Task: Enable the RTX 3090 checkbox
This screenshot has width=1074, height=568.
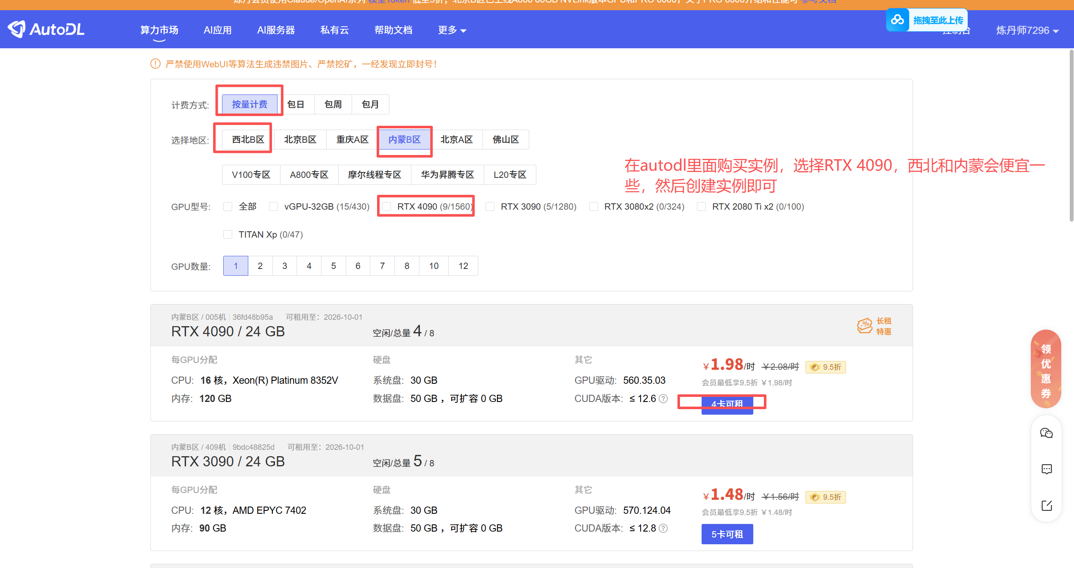Action: point(490,207)
